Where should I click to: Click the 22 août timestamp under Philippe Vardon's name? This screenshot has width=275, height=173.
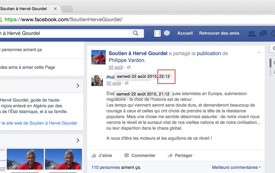click(x=114, y=83)
